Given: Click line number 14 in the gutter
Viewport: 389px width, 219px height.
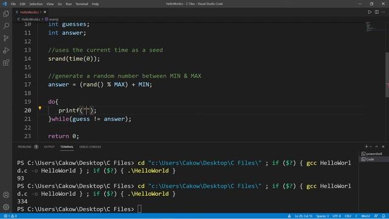Looking at the screenshot, I should 27,59.
